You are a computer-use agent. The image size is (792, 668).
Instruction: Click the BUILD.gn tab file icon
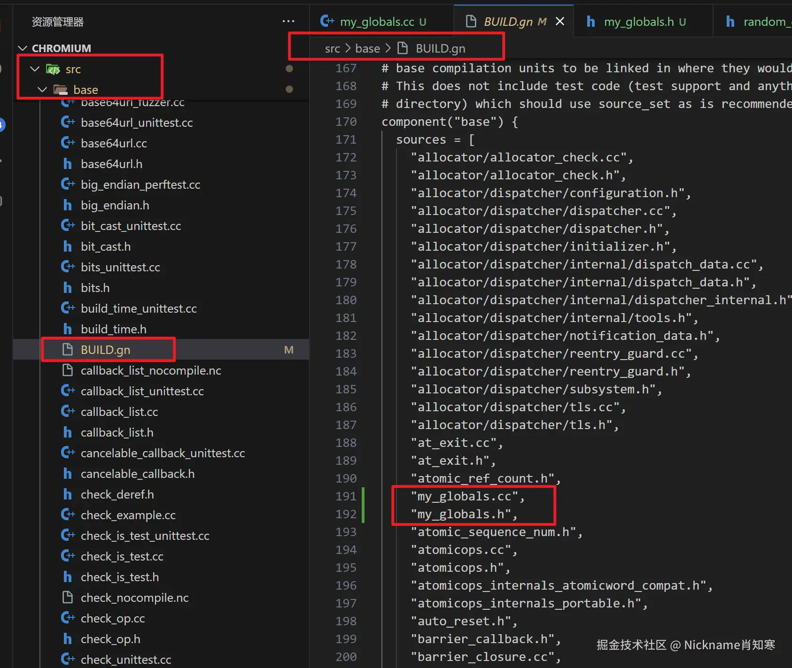(471, 22)
